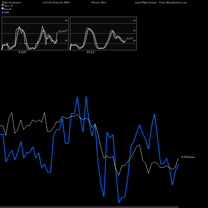Click the 'icipal High Income' header text

146,2
